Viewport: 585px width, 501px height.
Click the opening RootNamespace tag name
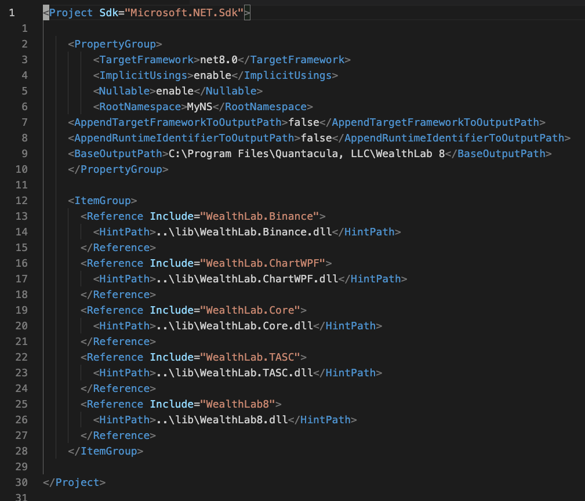click(x=140, y=107)
